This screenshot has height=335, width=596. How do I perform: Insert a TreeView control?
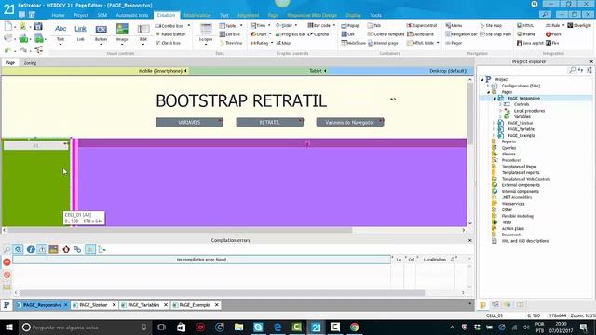pyautogui.click(x=231, y=43)
